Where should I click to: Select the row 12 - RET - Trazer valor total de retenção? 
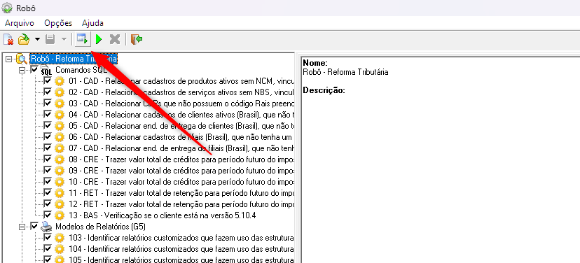pyautogui.click(x=181, y=204)
